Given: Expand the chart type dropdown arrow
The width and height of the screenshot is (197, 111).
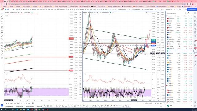Looking at the screenshot, I should click(x=115, y=10).
